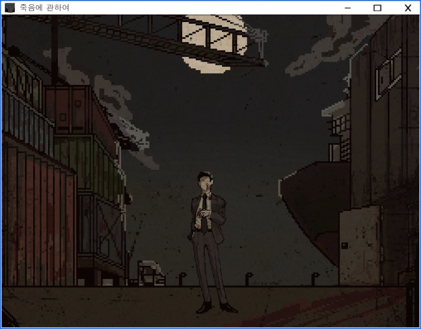Click the man's black necktie

pos(204,211)
